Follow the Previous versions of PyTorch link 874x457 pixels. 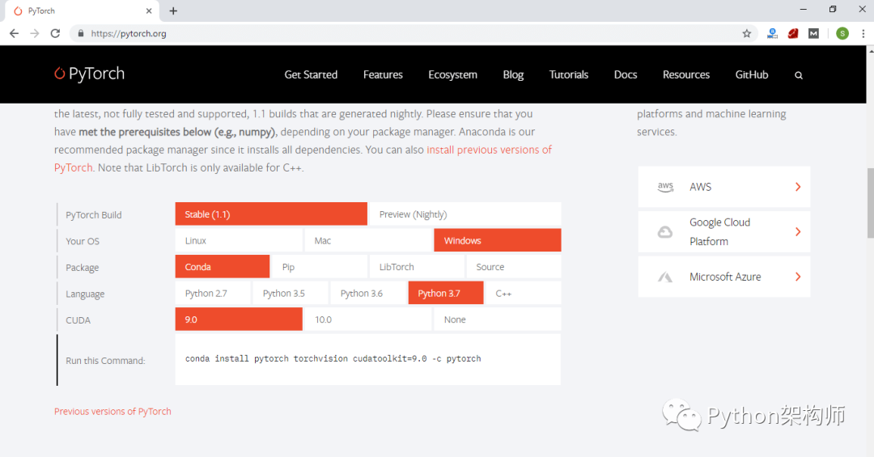112,411
